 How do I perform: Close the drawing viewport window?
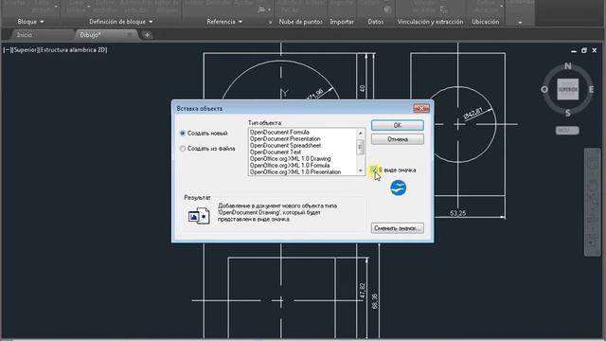(x=595, y=50)
